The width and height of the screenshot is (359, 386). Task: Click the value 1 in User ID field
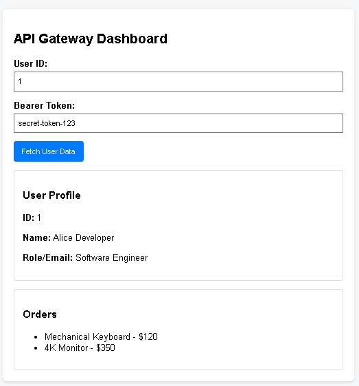(x=20, y=81)
